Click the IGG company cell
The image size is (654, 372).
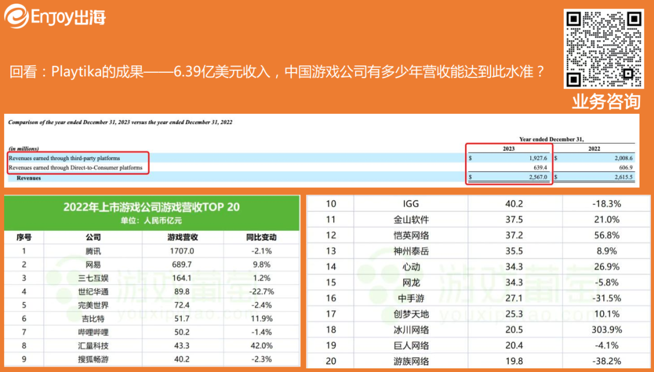[x=411, y=204]
